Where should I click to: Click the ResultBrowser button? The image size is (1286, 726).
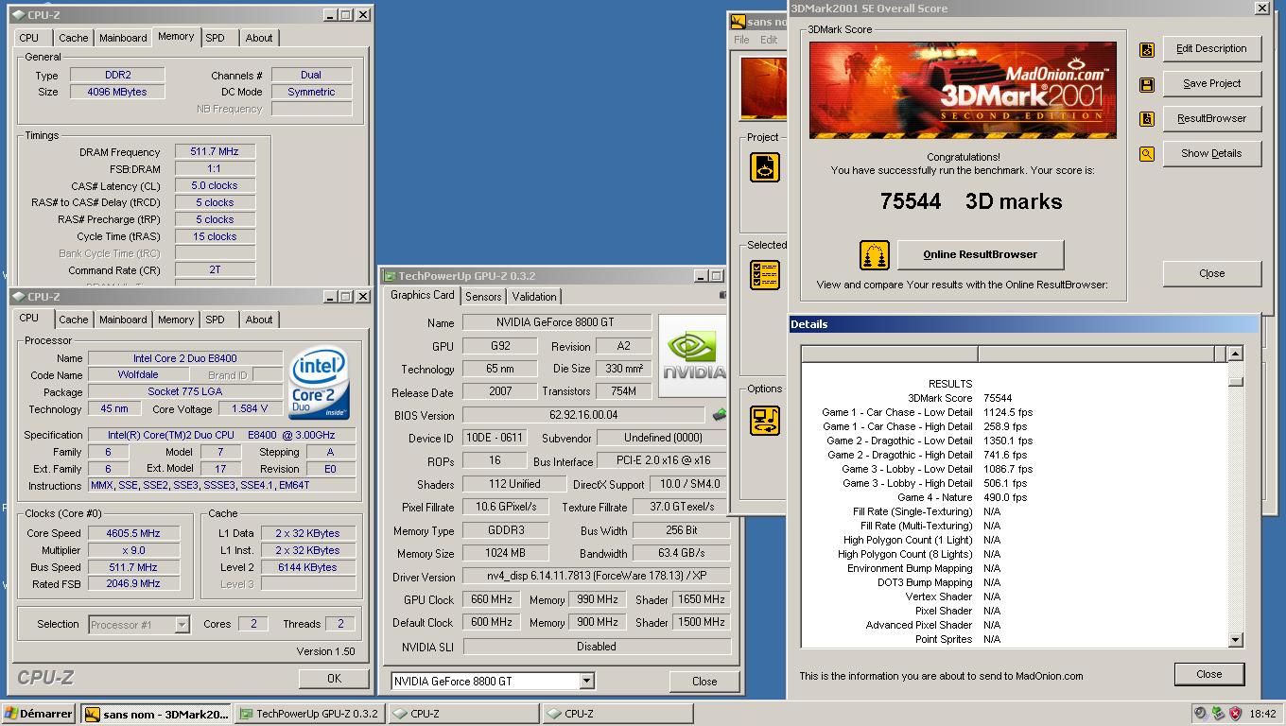pos(1211,119)
